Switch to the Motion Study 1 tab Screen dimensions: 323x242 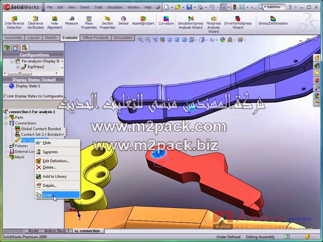(x=57, y=231)
